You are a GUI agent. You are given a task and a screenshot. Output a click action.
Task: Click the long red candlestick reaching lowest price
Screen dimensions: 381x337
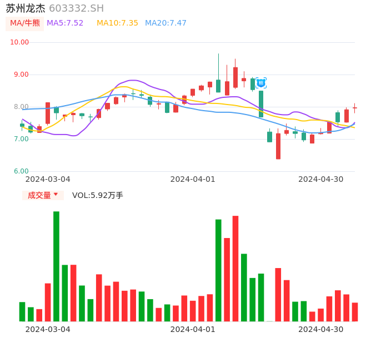tap(278, 146)
